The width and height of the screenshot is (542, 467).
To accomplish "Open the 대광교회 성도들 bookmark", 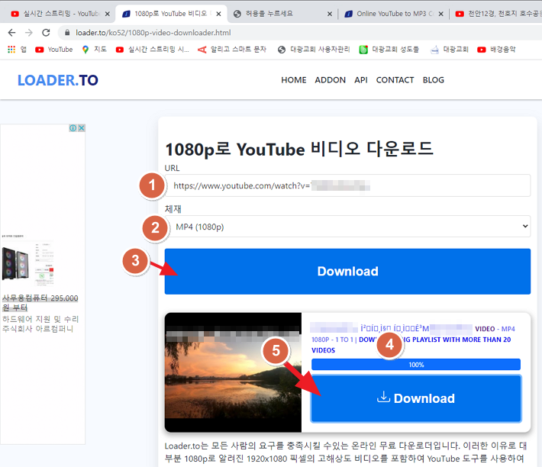I will [x=389, y=50].
